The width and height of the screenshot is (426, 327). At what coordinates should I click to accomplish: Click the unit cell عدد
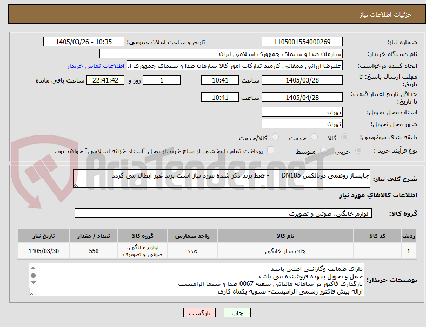coord(192,251)
